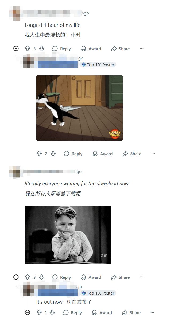Viewport: 170px width, 320px height.
Task: Collapse the "Longest 1 hour of my life" thread
Action: (16, 49)
